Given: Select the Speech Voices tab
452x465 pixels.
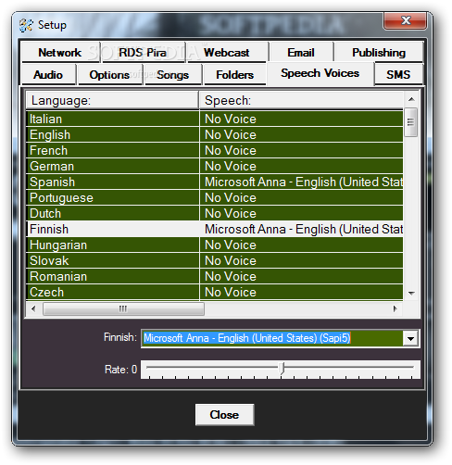Looking at the screenshot, I should pos(320,73).
